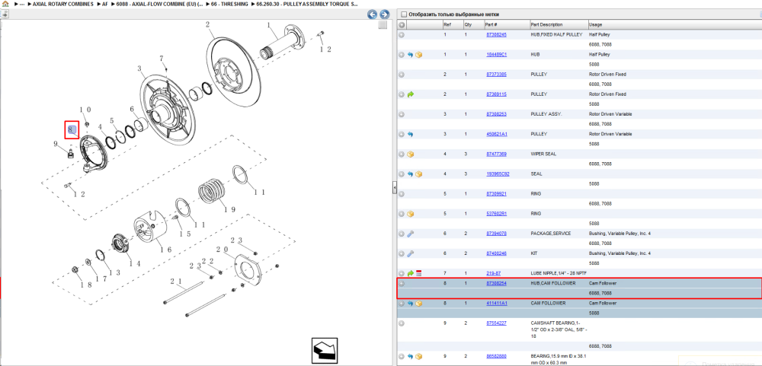
Task: Click the blue arrow icon in the 411411A1 row
Action: coord(410,304)
